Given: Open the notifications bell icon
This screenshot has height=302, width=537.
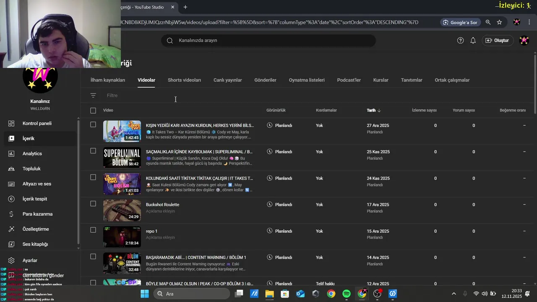Looking at the screenshot, I should coord(473,41).
